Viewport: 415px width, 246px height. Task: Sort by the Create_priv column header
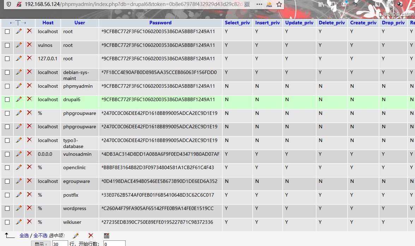(363, 23)
